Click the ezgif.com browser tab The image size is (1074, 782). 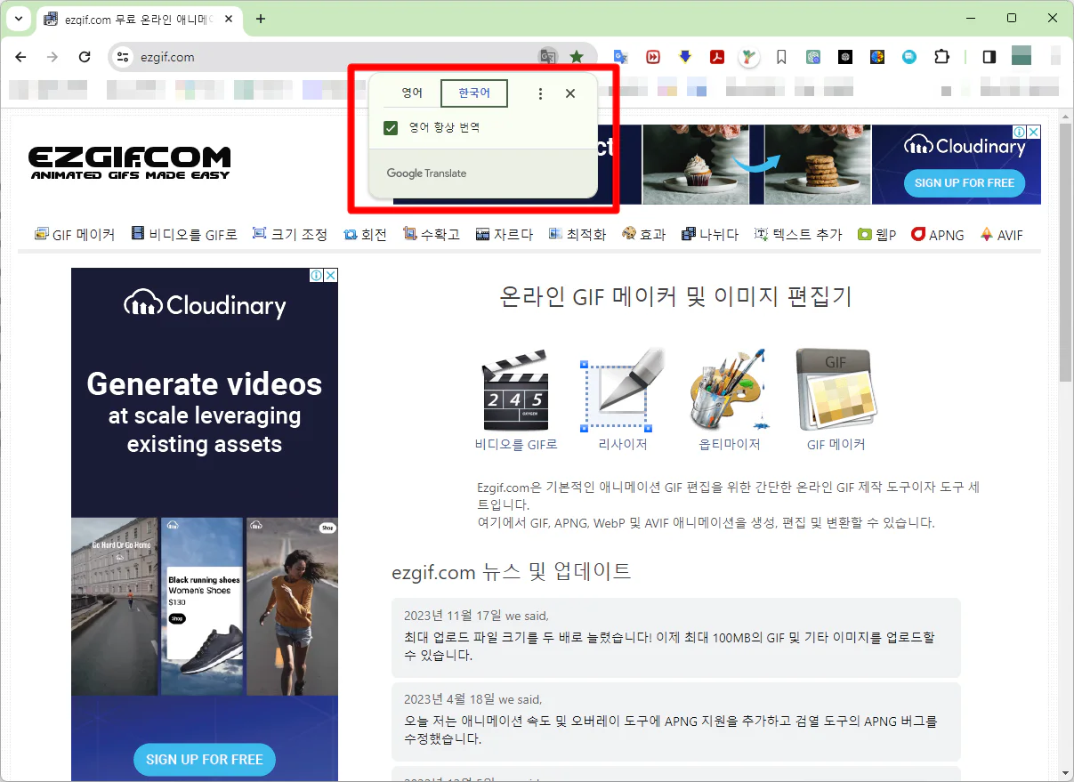(140, 19)
